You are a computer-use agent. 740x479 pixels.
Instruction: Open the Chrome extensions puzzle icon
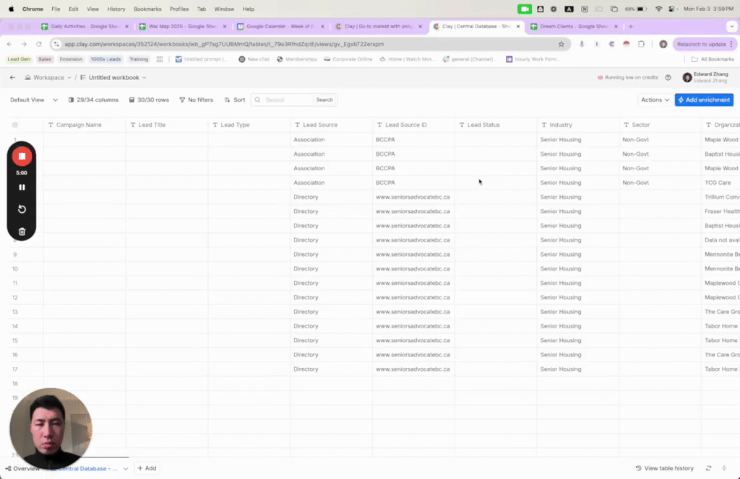tap(641, 44)
